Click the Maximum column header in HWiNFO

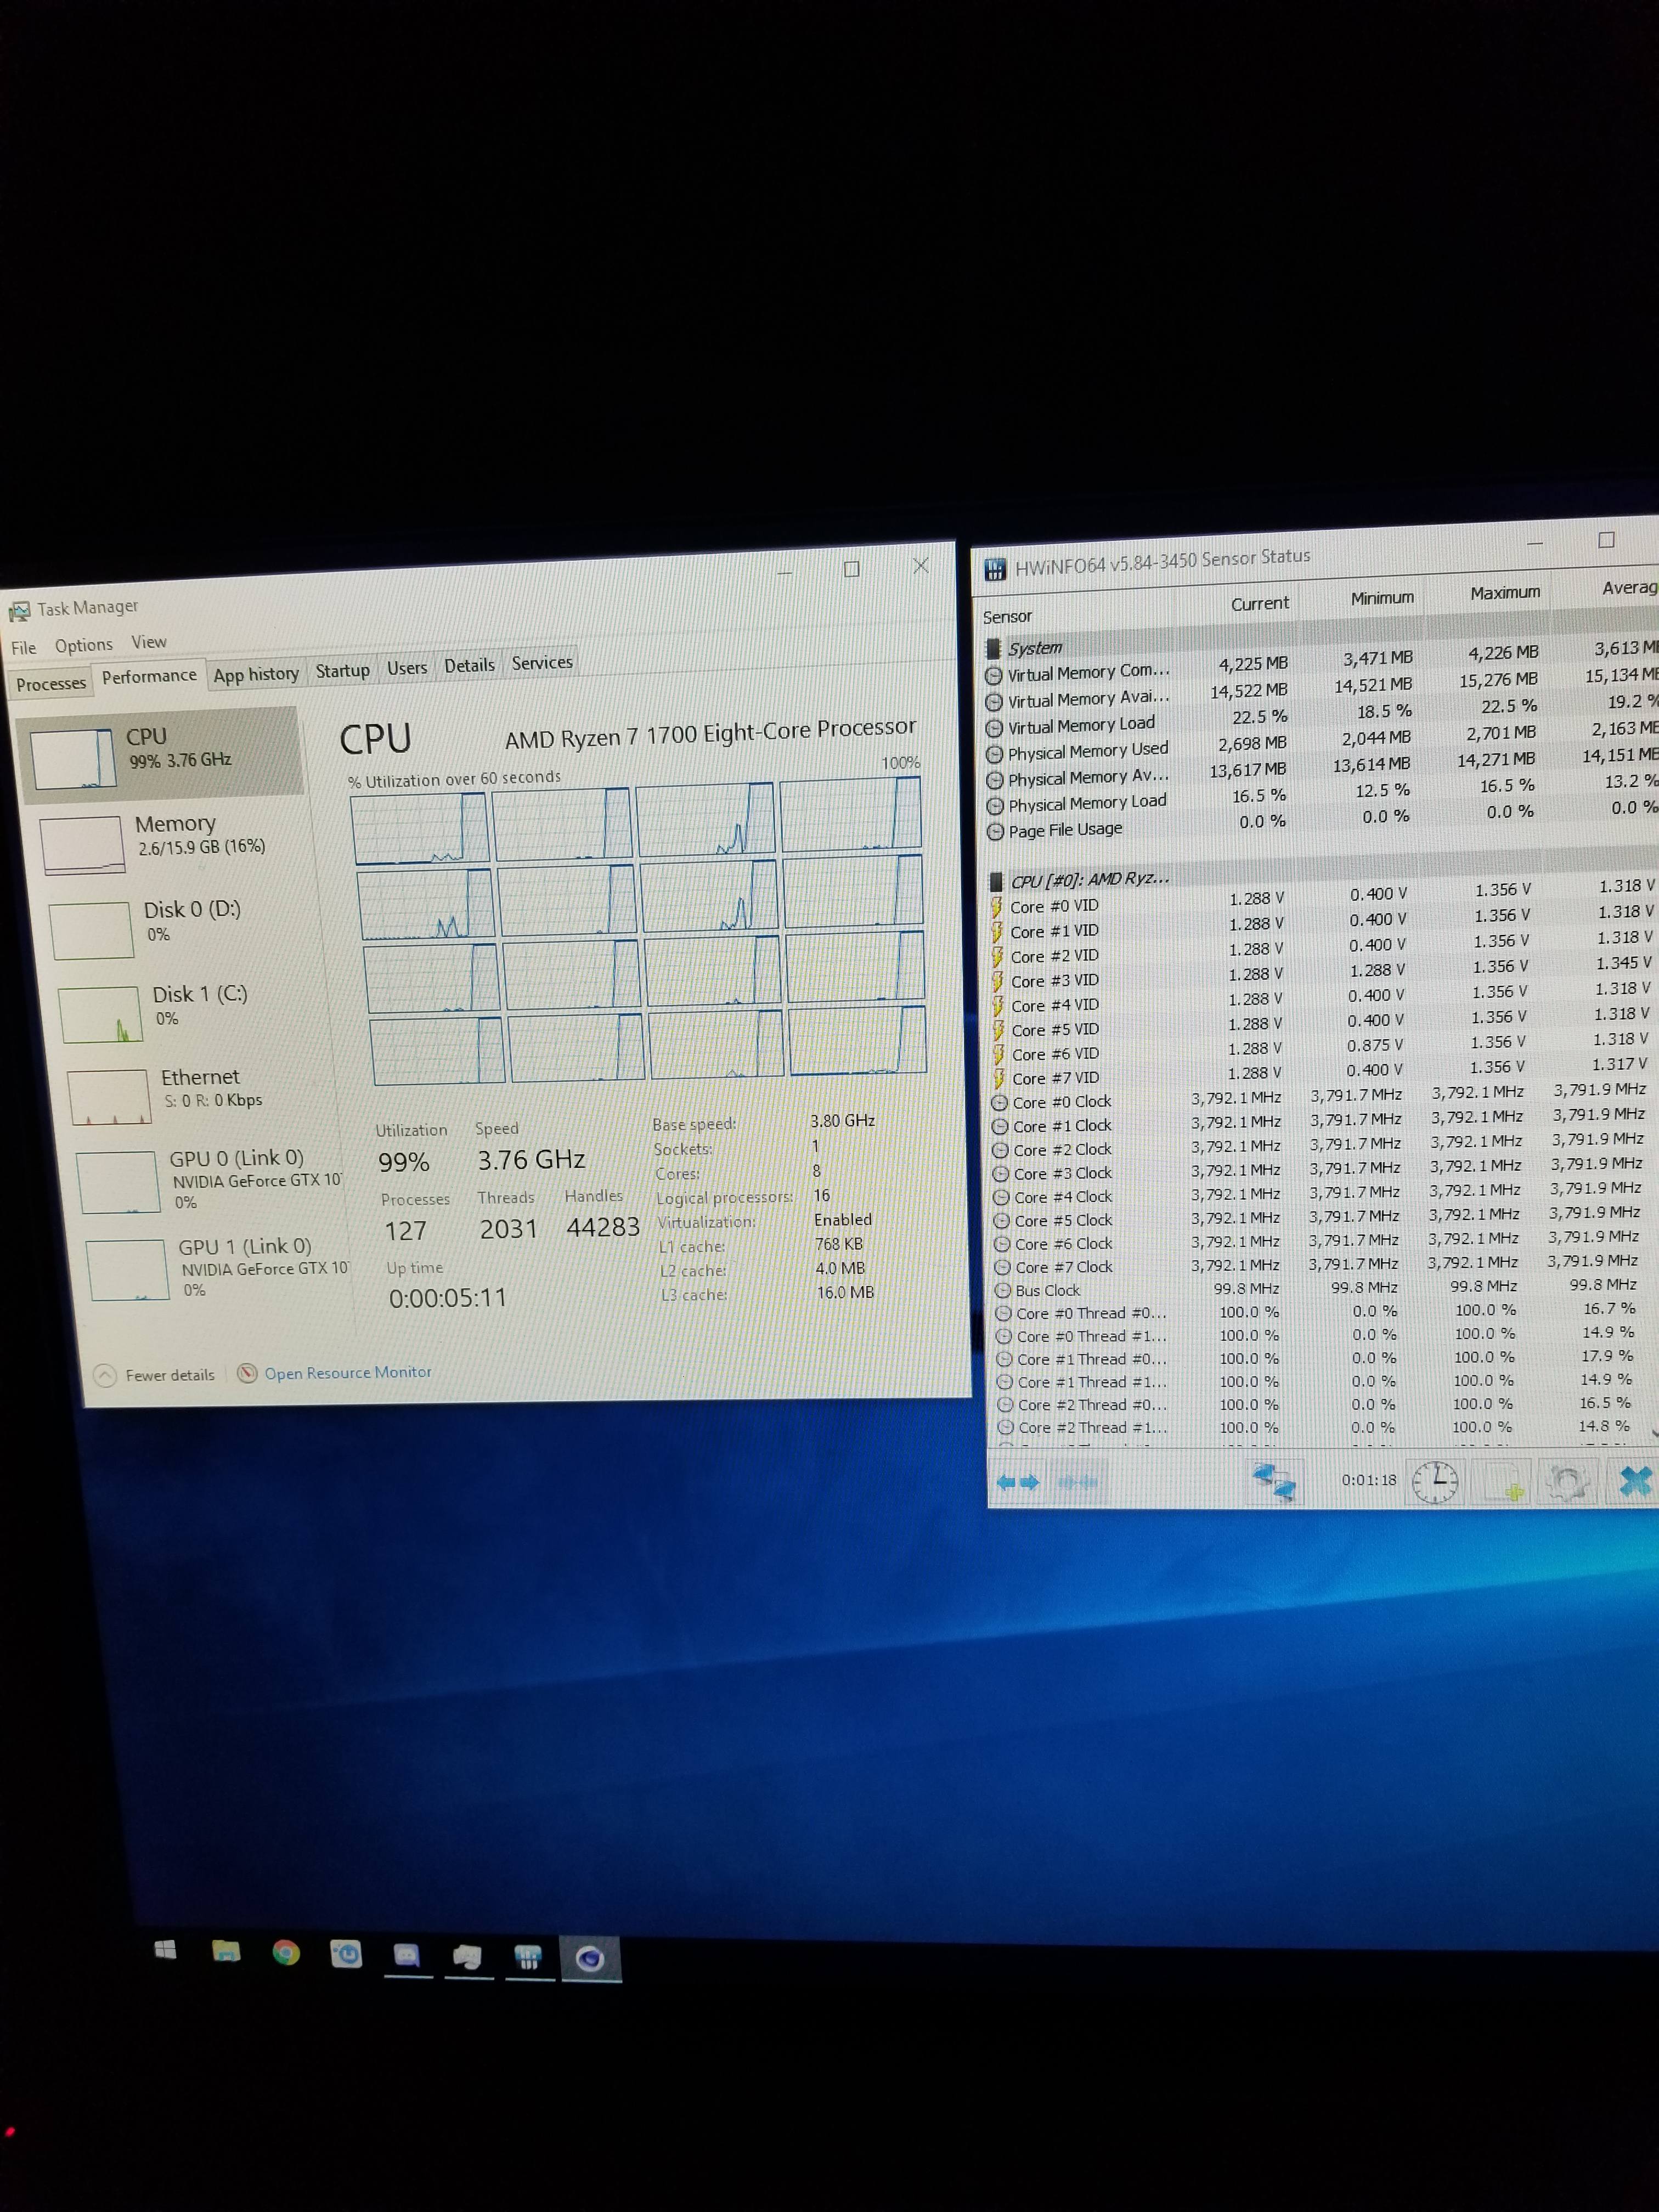tap(1505, 593)
